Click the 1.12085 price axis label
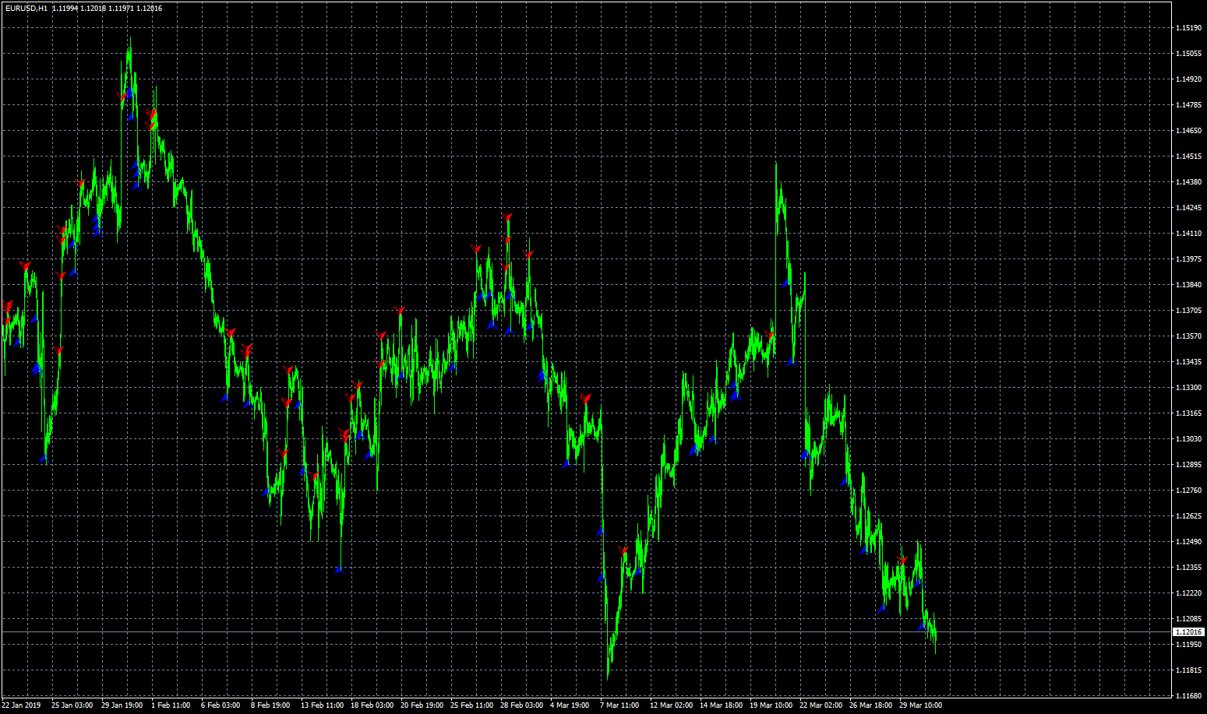The width and height of the screenshot is (1207, 714). pos(1188,619)
